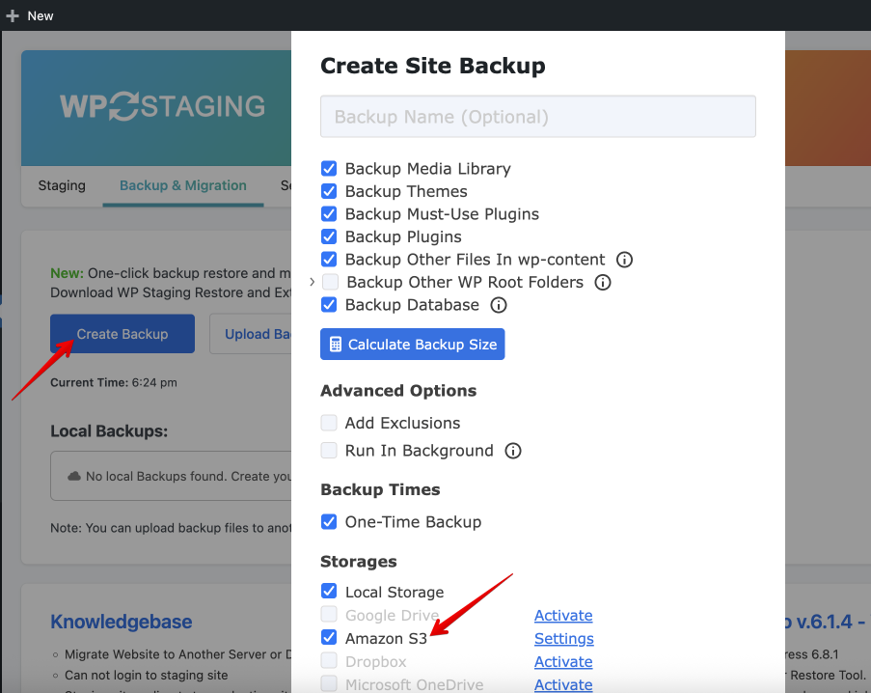This screenshot has width=871, height=693.
Task: Uncheck Local Storage checkbox
Action: (329, 592)
